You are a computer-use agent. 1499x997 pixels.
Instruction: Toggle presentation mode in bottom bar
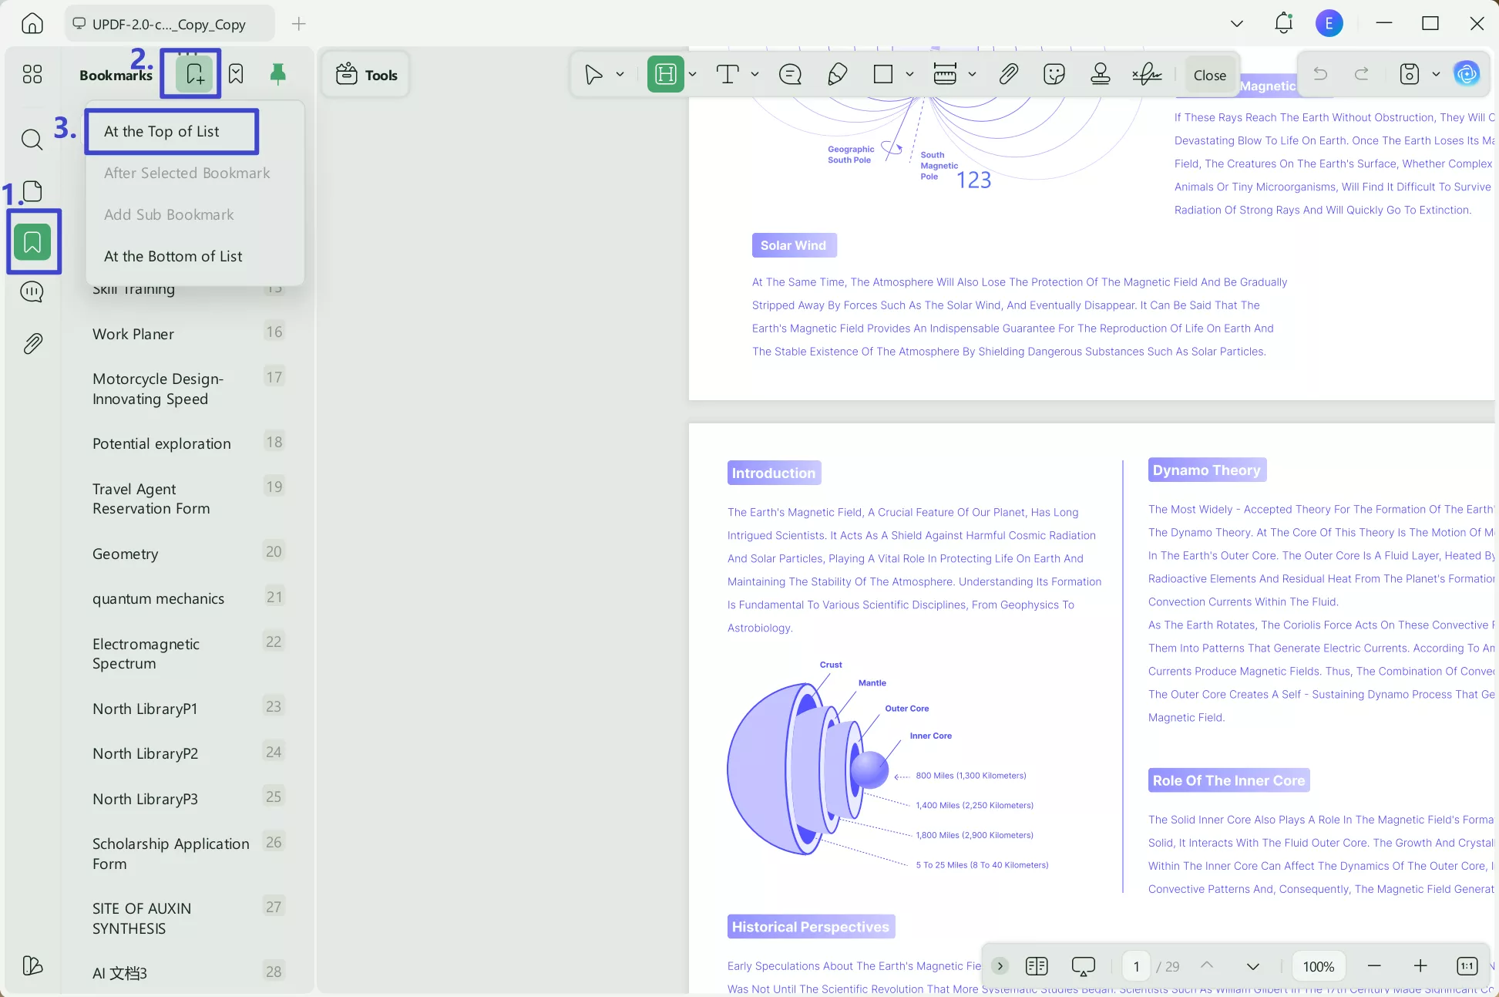coord(1083,965)
